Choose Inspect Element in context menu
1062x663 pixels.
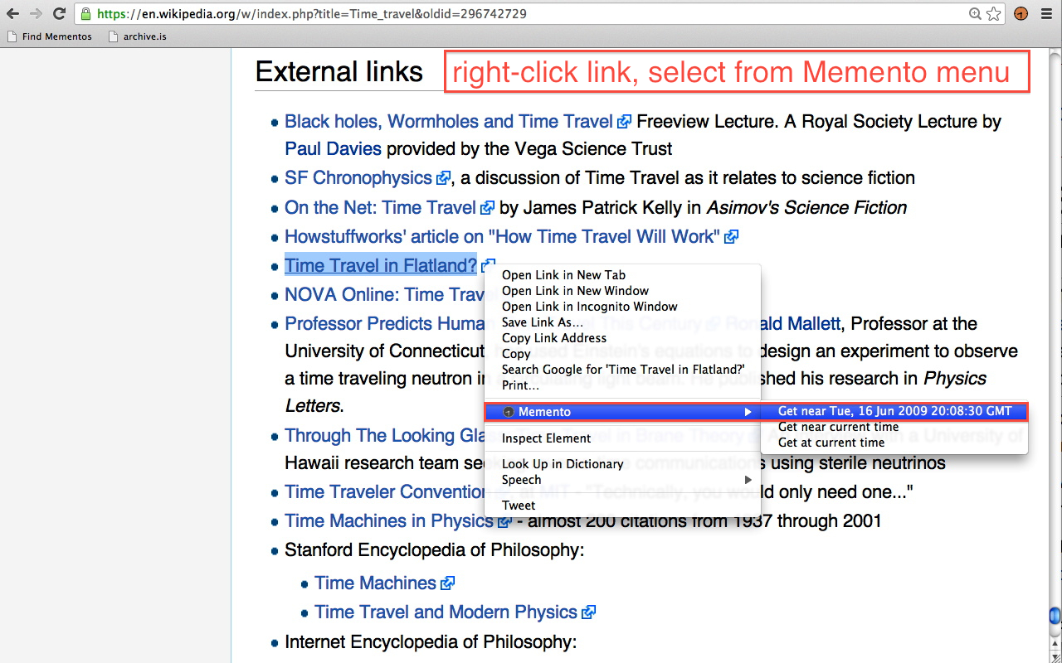(x=546, y=438)
